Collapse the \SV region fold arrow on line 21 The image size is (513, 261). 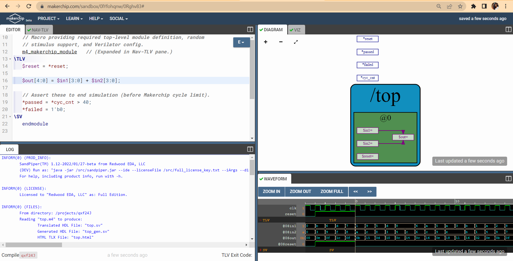click(x=10, y=117)
